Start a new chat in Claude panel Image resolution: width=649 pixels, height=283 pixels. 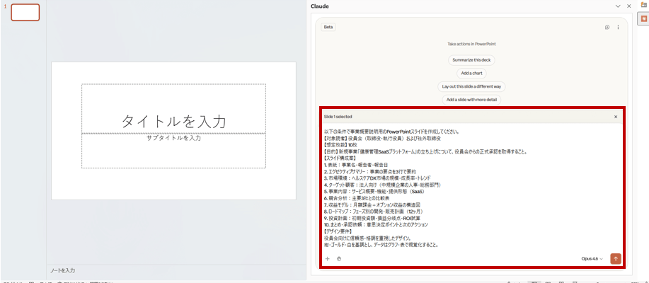tap(607, 27)
